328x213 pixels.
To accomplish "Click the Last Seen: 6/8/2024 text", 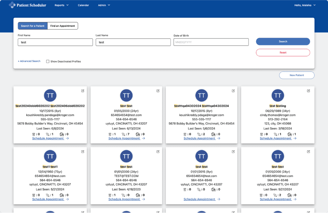I will coord(50,128).
